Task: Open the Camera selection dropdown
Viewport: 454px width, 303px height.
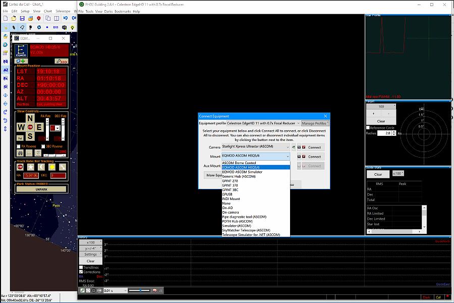Action: pos(256,147)
